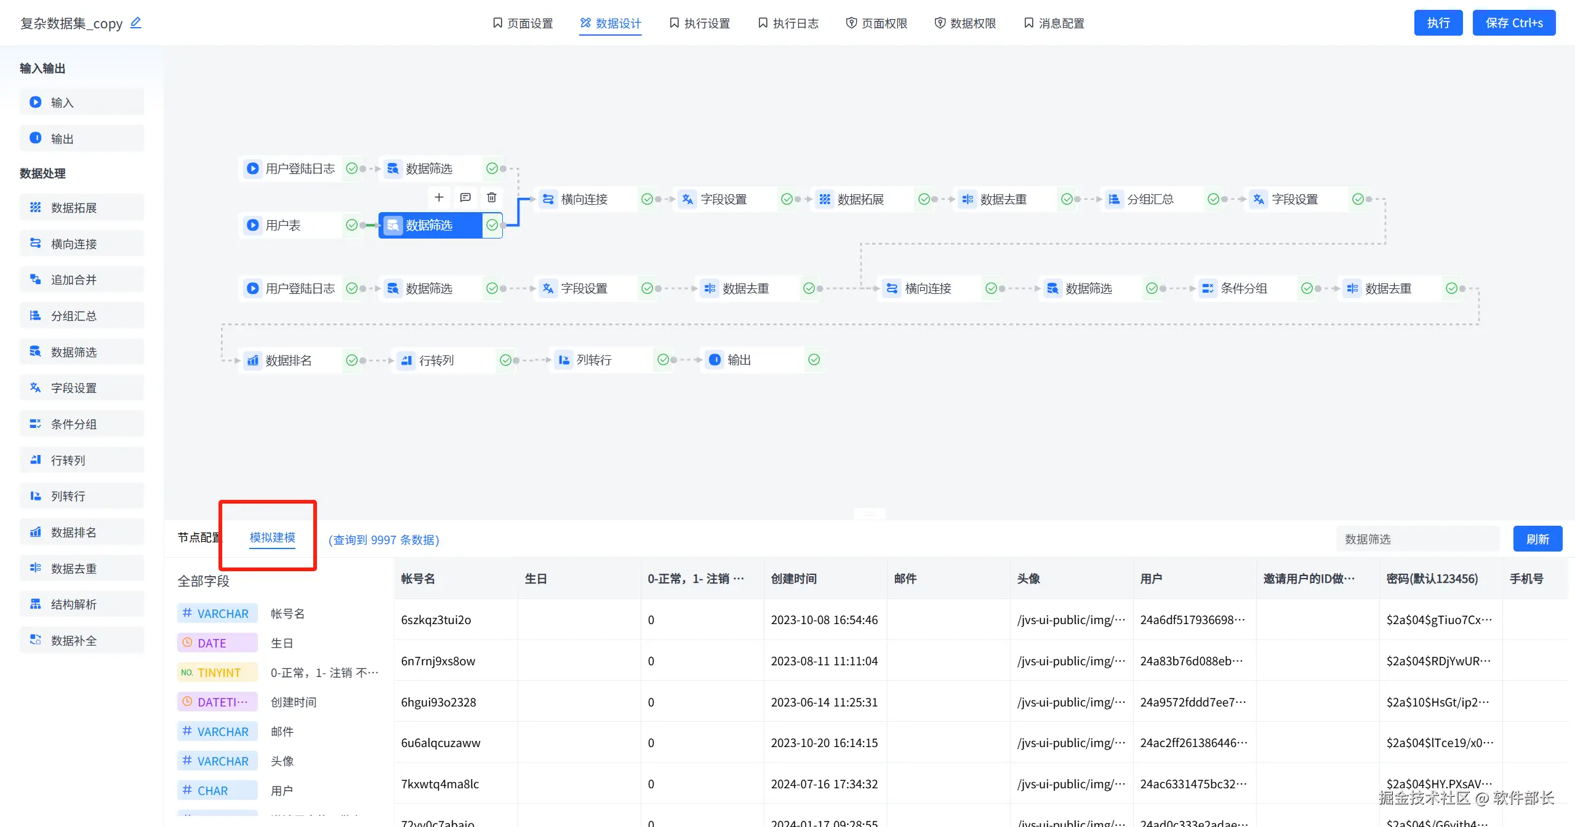Click the comment icon above selected node
The width and height of the screenshot is (1575, 827).
tap(465, 197)
